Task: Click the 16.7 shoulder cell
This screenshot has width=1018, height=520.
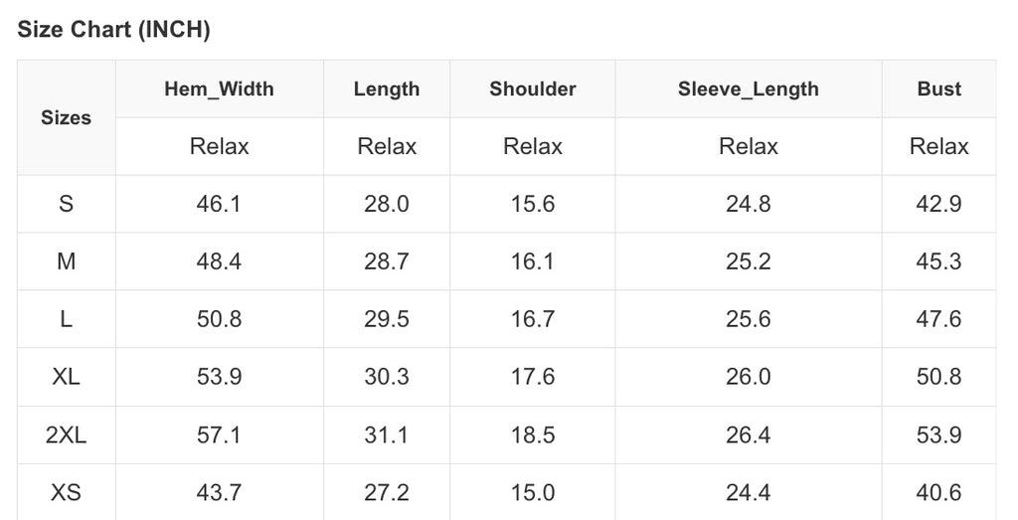Action: (533, 319)
